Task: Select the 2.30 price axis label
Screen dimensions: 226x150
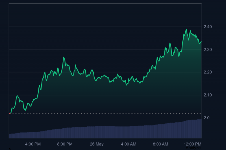Action: [208, 50]
